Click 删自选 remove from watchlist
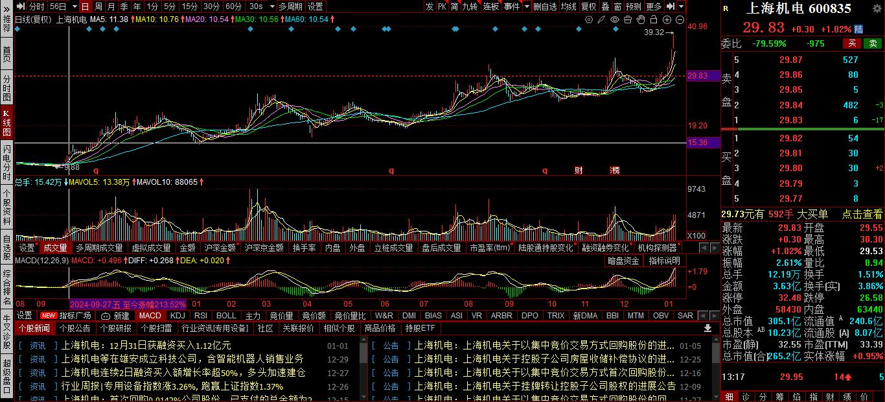Viewport: 885px width, 402px height. 545,6
